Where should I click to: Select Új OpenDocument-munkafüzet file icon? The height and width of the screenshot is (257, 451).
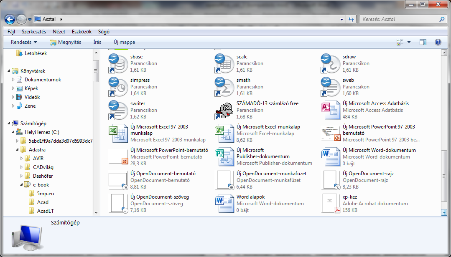point(224,180)
